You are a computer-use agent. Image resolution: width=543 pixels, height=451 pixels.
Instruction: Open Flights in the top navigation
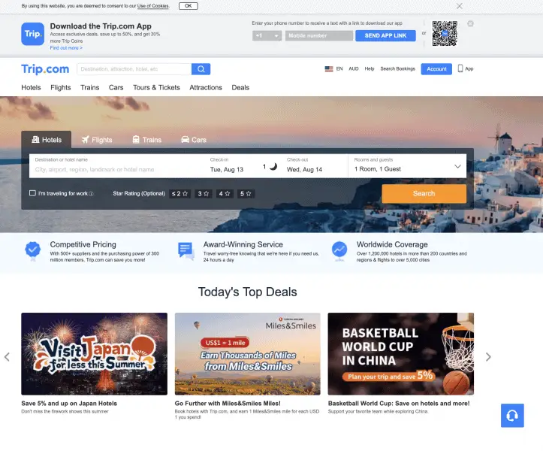click(61, 87)
